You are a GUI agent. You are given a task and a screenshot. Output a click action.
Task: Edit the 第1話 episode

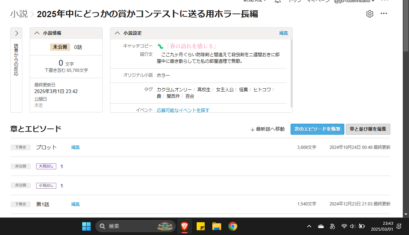[x=75, y=204]
